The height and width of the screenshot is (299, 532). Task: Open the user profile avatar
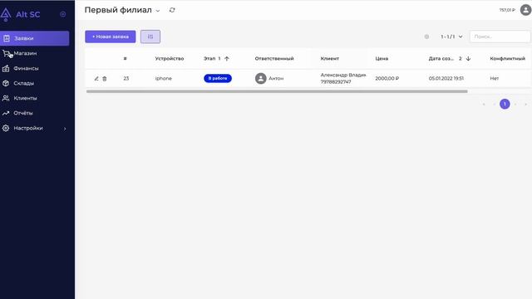pos(525,10)
